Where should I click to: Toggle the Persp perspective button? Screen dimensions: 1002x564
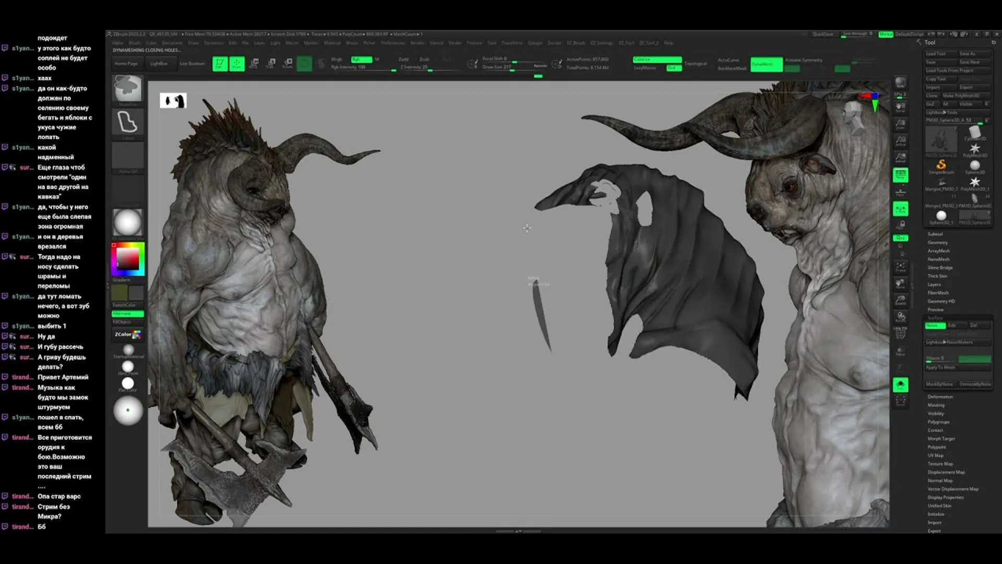point(901,175)
